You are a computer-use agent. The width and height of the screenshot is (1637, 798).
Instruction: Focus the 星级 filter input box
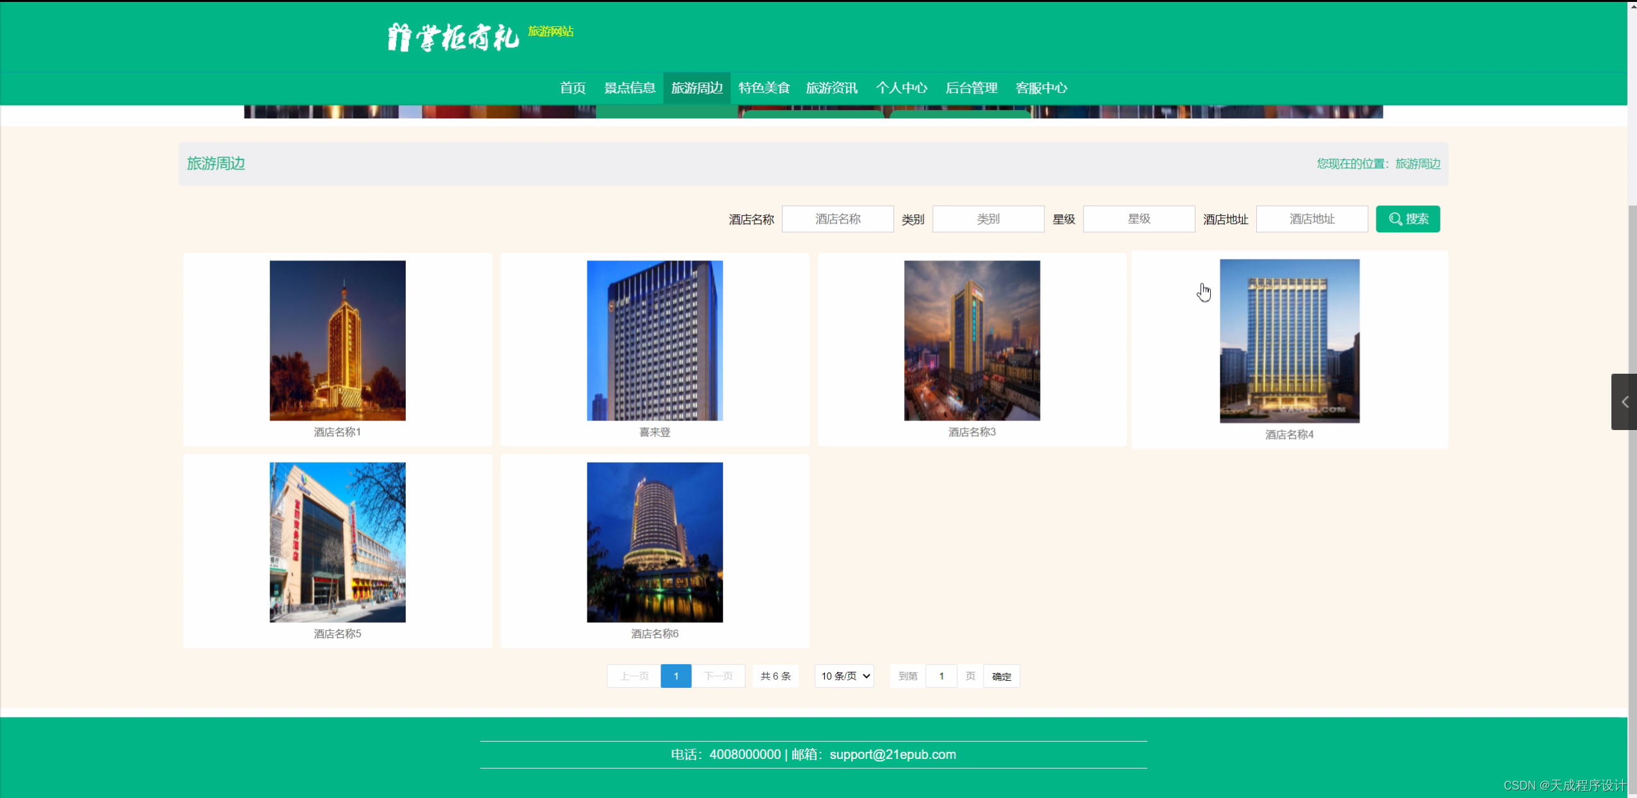click(x=1138, y=219)
